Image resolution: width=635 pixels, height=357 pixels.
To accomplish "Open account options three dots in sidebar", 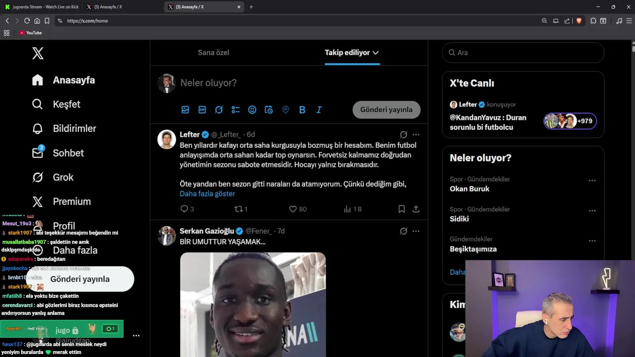I will [136, 336].
